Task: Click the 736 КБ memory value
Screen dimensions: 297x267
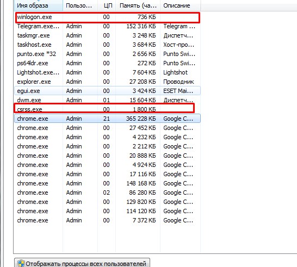Action: click(147, 17)
